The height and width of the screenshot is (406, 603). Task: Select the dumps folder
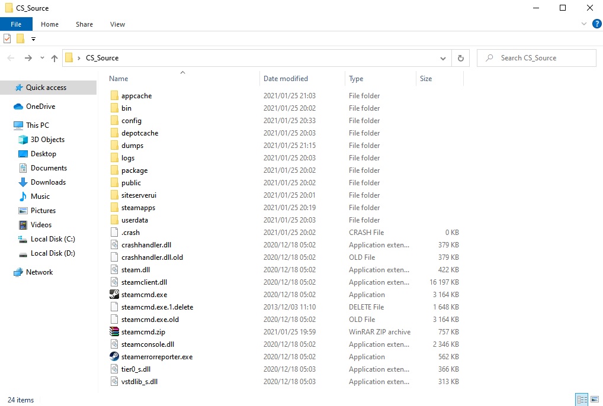(x=132, y=146)
